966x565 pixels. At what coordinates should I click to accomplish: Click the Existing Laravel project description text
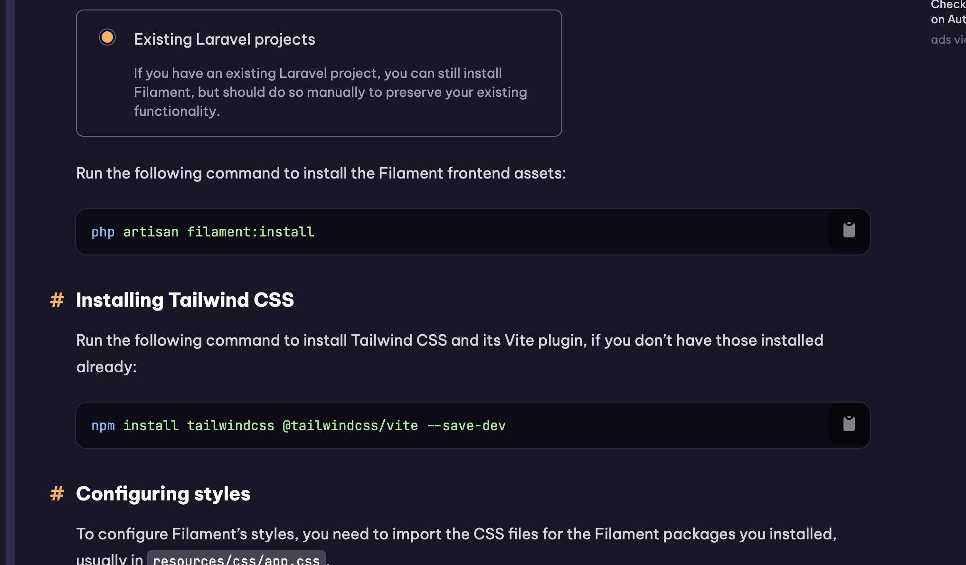(x=330, y=92)
